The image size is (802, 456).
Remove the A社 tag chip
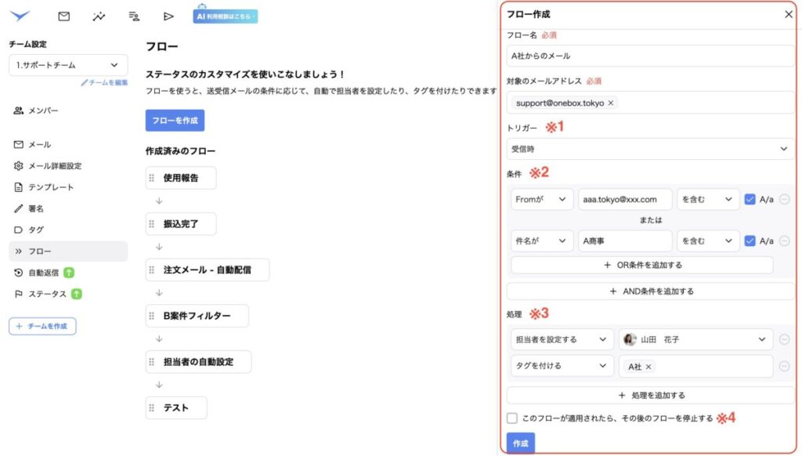648,366
